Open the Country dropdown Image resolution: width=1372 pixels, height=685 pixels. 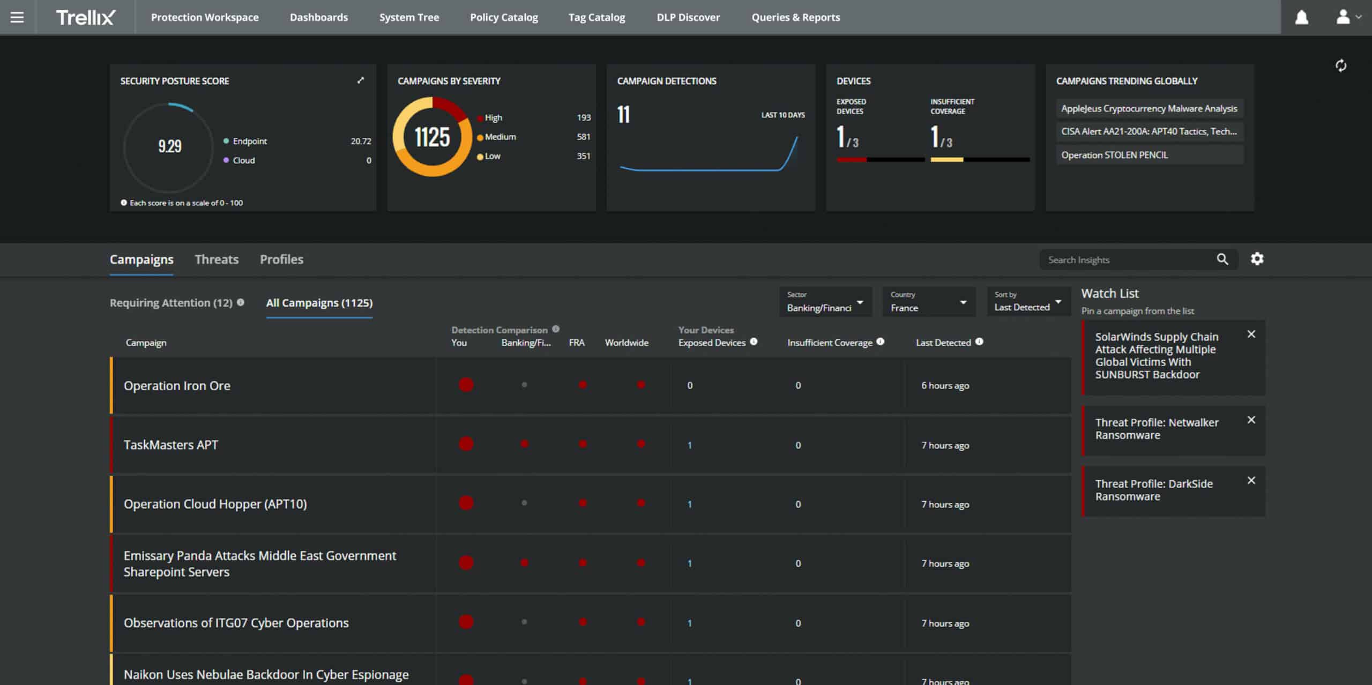pos(929,302)
